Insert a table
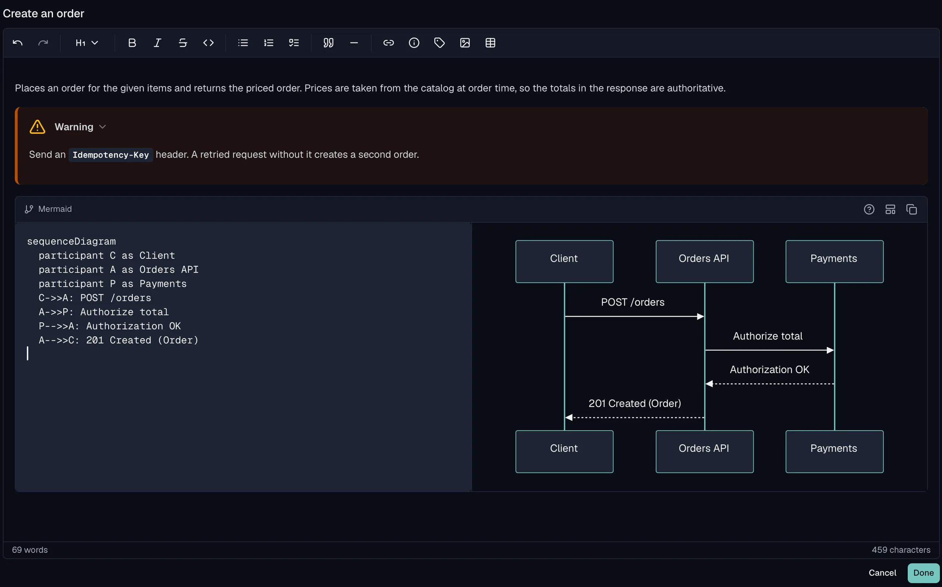The image size is (942, 587). 491,43
